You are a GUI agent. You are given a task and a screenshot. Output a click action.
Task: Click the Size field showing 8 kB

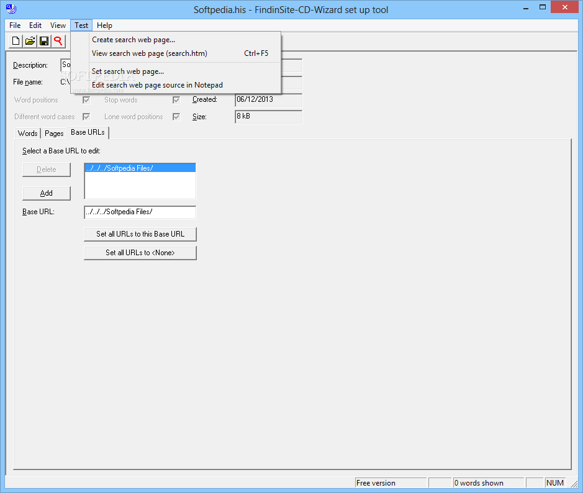coord(268,116)
